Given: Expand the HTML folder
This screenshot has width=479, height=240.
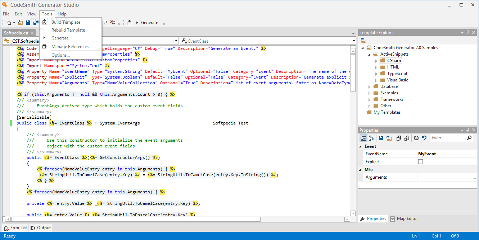Looking at the screenshot, I should [376, 67].
